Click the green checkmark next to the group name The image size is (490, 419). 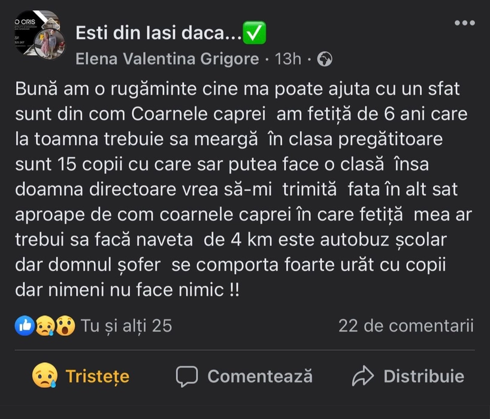[x=256, y=34]
